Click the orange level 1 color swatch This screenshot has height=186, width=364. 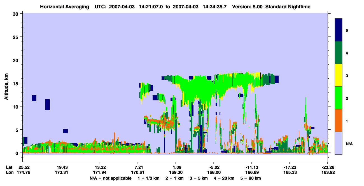coord(339,120)
